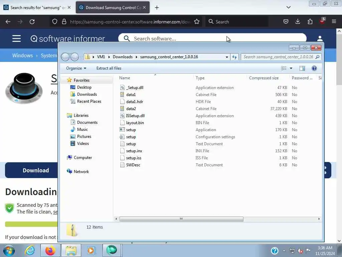Click the Firefox Search box
Viewport: 342px width, 257px height.
coord(237,22)
